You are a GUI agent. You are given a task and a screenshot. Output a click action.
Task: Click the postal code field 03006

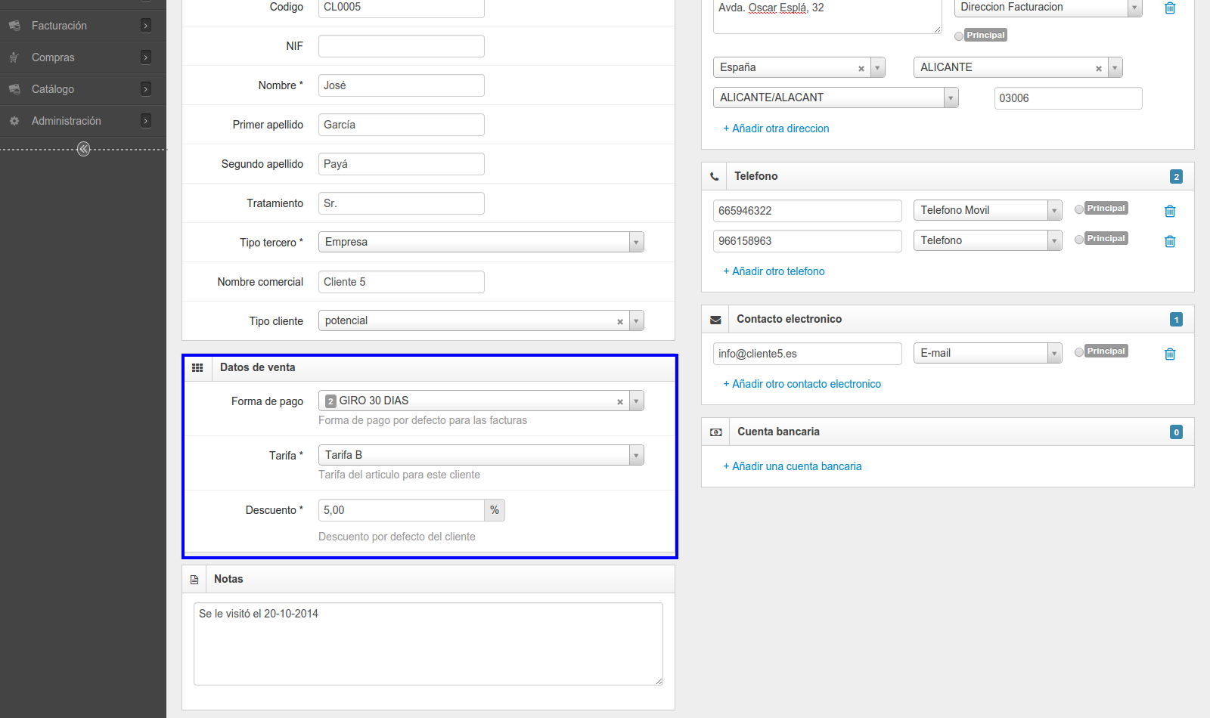pyautogui.click(x=1068, y=98)
